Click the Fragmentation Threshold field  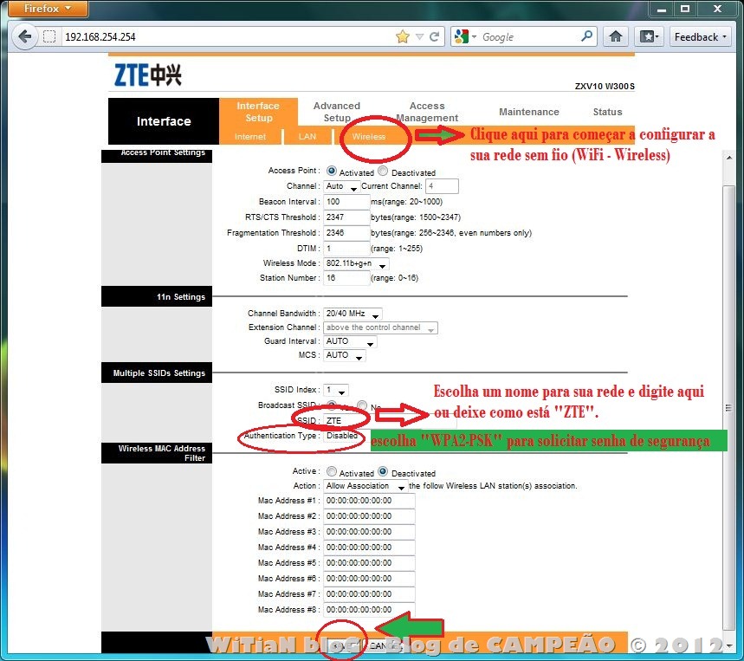coord(346,233)
